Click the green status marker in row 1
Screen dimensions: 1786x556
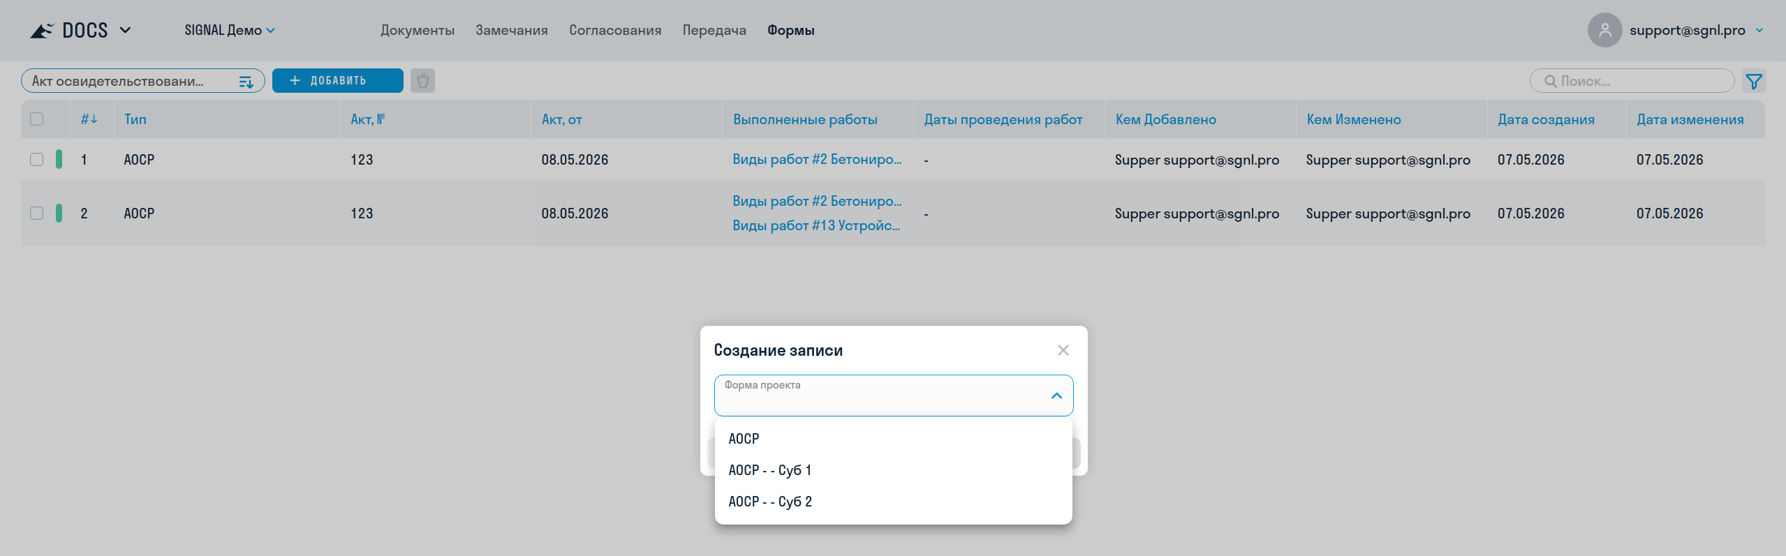pyautogui.click(x=59, y=160)
